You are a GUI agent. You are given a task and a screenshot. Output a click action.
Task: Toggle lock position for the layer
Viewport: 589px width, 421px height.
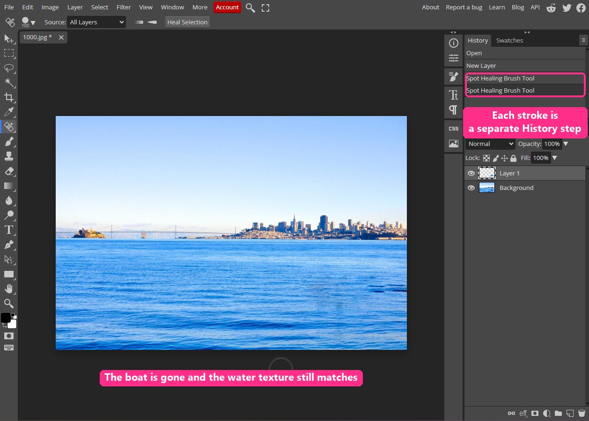tap(504, 158)
